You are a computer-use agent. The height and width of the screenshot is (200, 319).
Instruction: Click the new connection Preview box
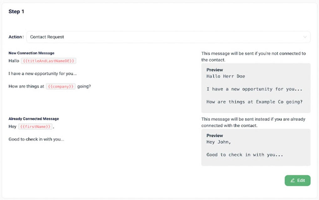click(x=256, y=88)
